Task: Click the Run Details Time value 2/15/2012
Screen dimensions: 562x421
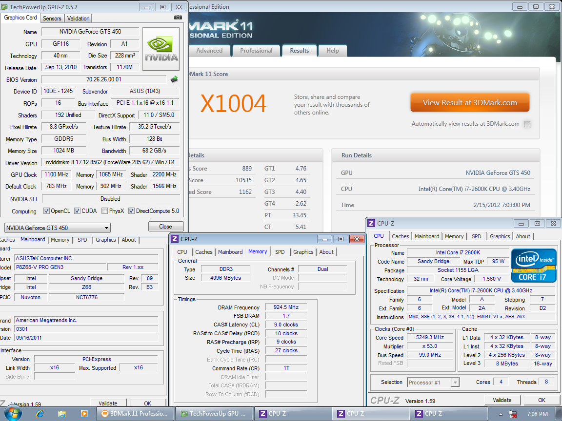Action: 502,205
